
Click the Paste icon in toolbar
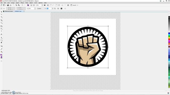[19, 5]
